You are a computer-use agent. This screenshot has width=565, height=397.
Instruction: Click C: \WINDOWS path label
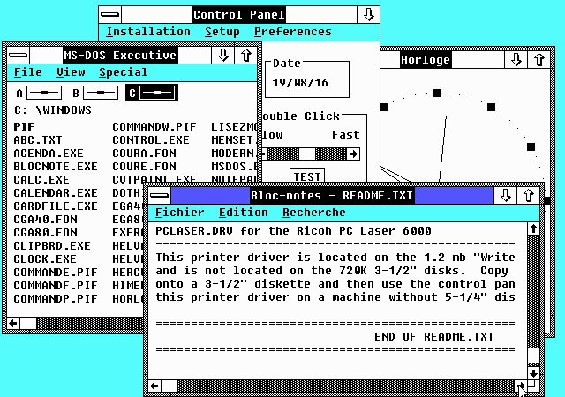click(x=53, y=110)
